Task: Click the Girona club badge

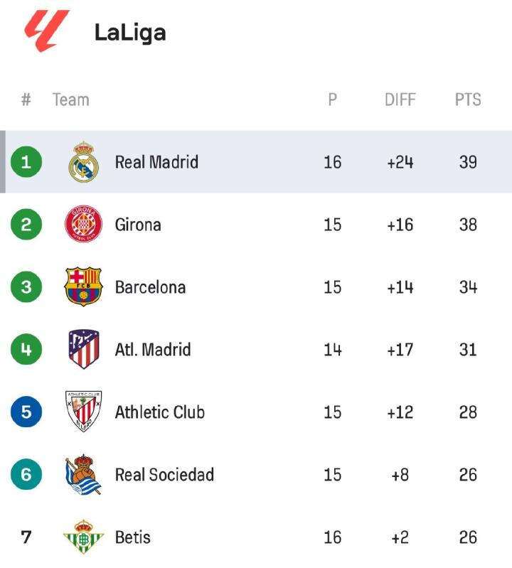Action: (x=83, y=225)
